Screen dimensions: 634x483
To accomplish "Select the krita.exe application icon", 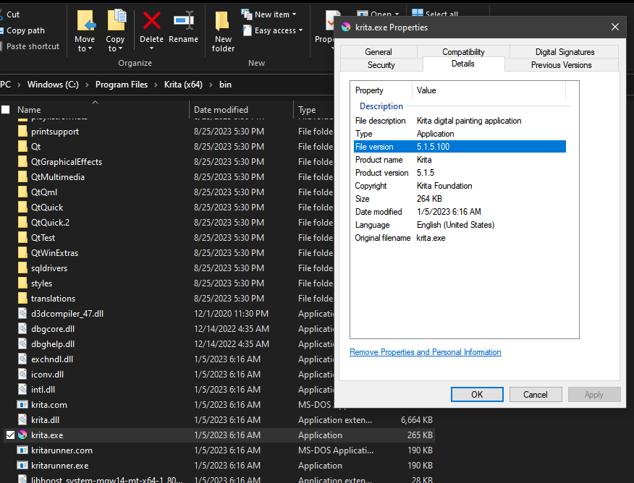I will (x=22, y=435).
